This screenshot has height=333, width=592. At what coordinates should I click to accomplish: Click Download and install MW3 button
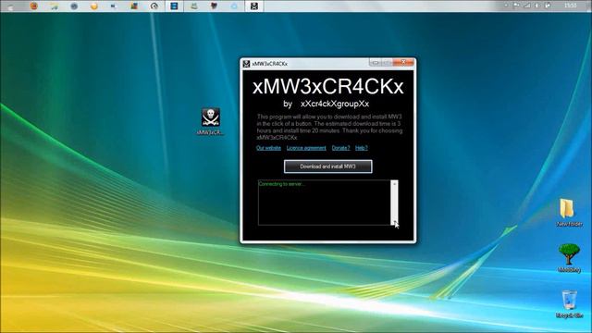point(328,166)
